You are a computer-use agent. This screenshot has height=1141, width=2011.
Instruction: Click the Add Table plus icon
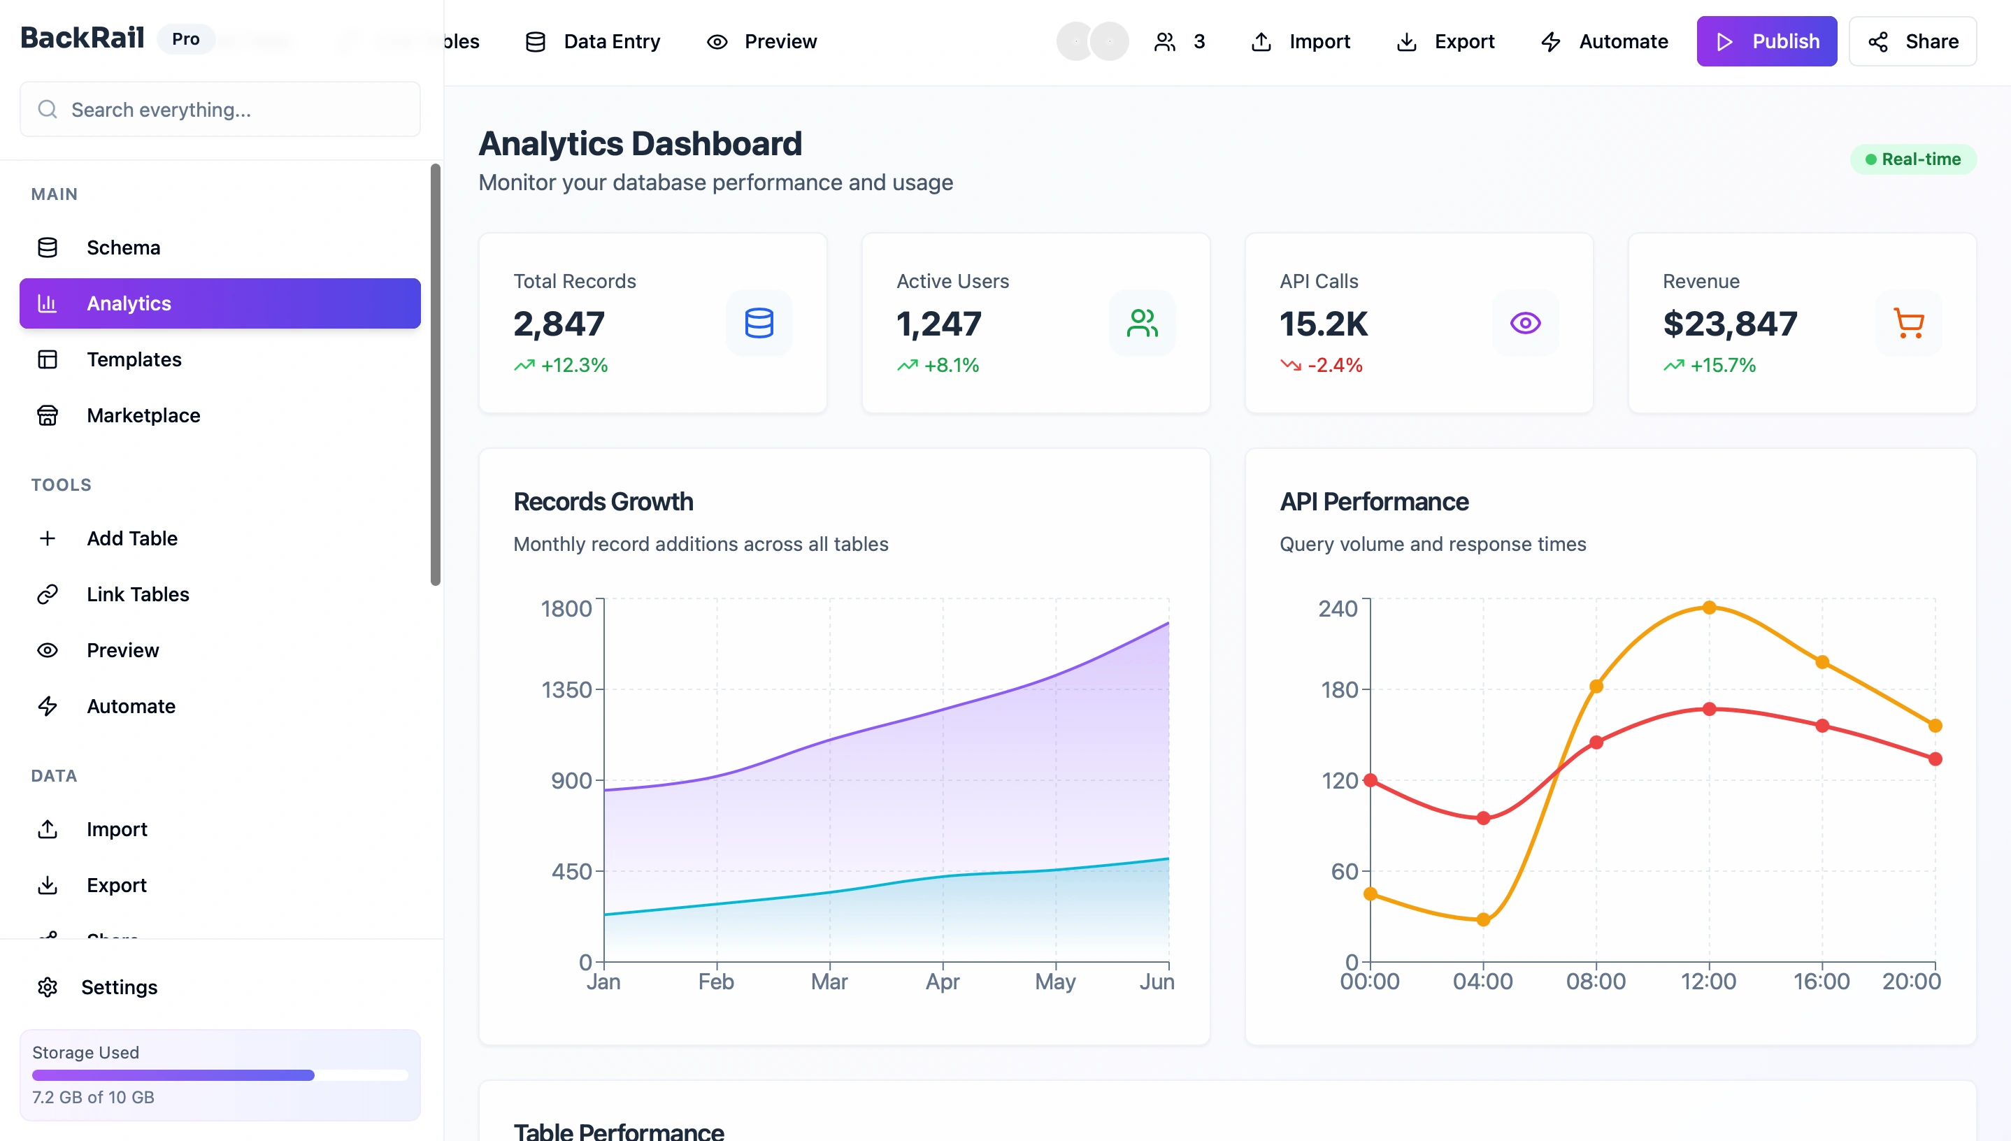(x=48, y=538)
